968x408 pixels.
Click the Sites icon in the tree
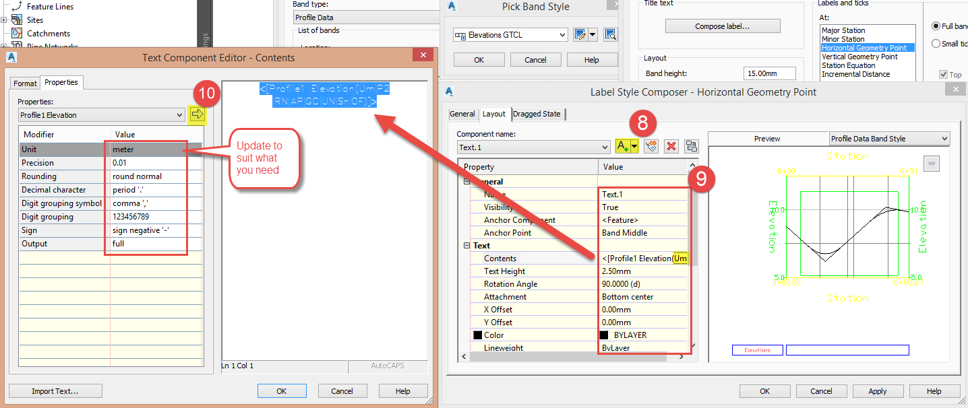[x=16, y=20]
